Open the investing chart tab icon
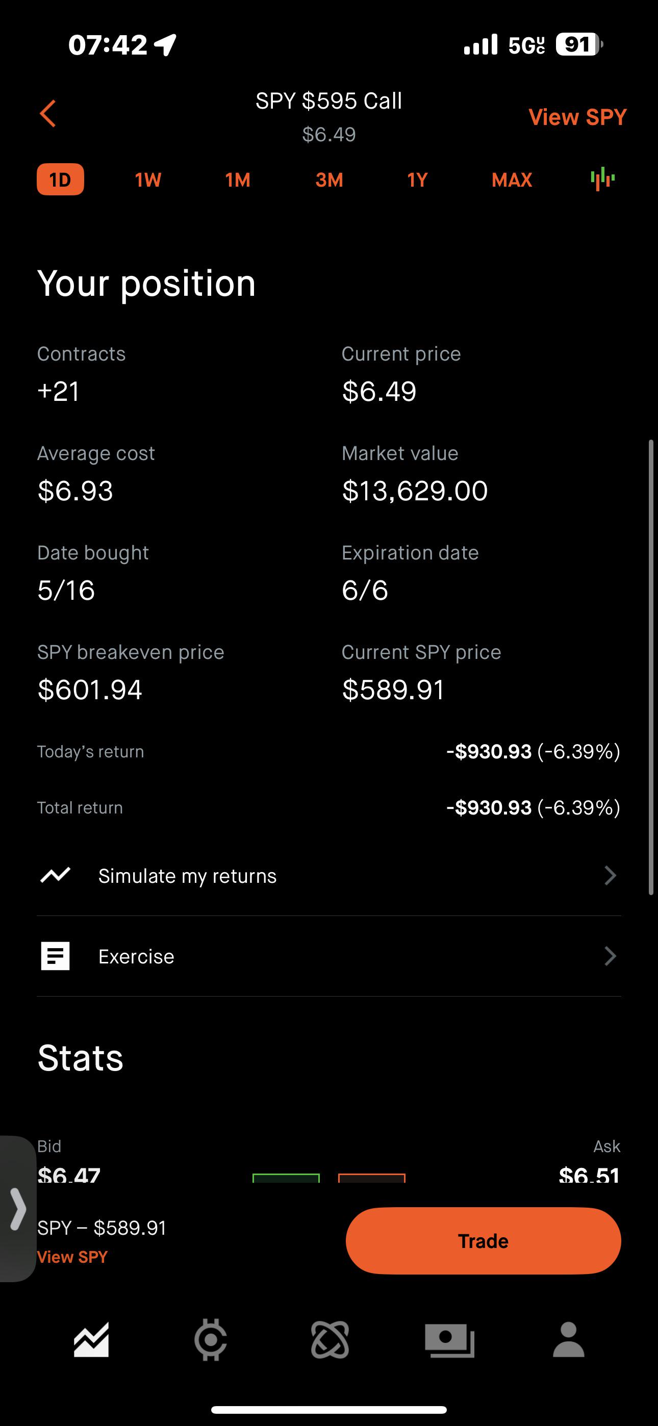Screen dimensions: 658x1426 (x=91, y=1340)
